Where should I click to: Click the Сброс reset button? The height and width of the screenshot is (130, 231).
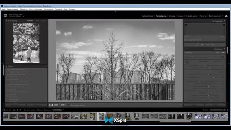pos(215,105)
